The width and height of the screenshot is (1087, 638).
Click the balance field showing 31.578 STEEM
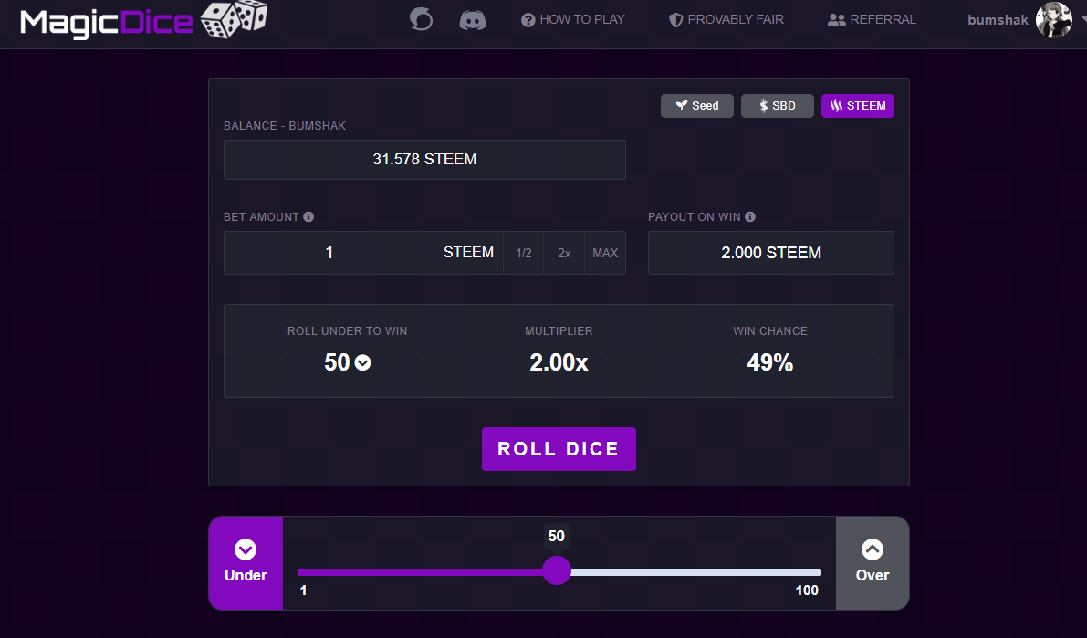point(424,160)
